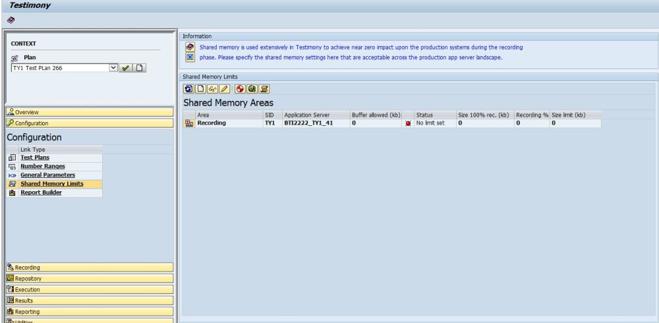This screenshot has height=323, width=659.
Task: Open the General Parameters link
Action: coord(48,175)
